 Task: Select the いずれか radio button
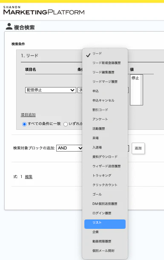pos(66,124)
